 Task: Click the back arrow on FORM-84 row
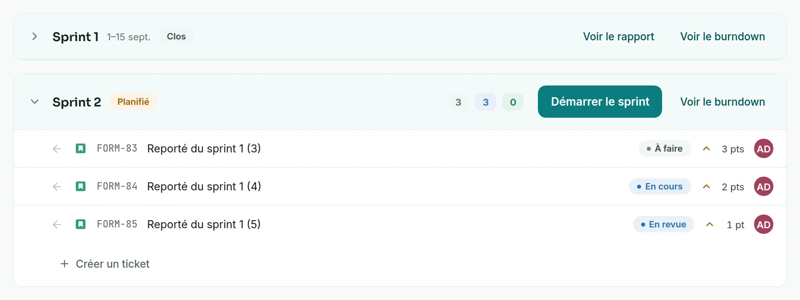click(57, 187)
